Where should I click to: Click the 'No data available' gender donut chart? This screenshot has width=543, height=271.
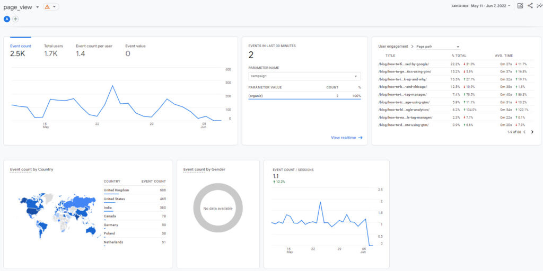pyautogui.click(x=218, y=209)
